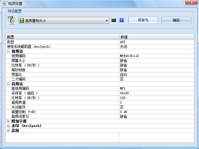Select the 采样率 (赫兹) row
Image resolution: width=199 pixels, height=149 pixels.
(x=100, y=93)
